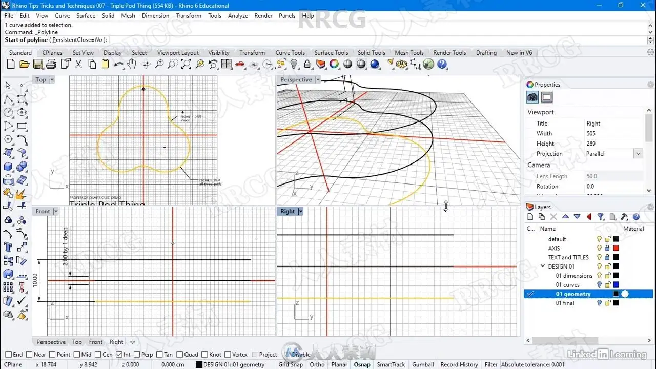Click the hammer Tools icon in Layers panel
Viewport: 656px width, 369px height.
coord(624,217)
